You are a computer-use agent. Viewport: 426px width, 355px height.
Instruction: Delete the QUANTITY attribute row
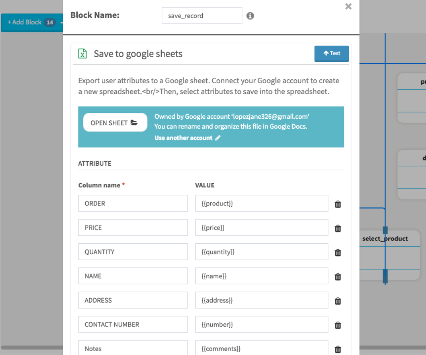(338, 252)
